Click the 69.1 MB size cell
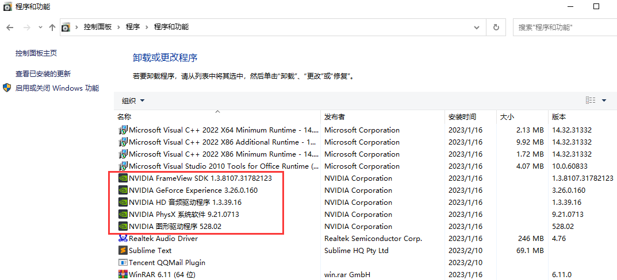 530,251
